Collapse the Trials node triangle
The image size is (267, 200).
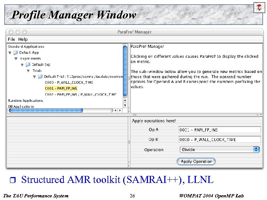[28, 71]
